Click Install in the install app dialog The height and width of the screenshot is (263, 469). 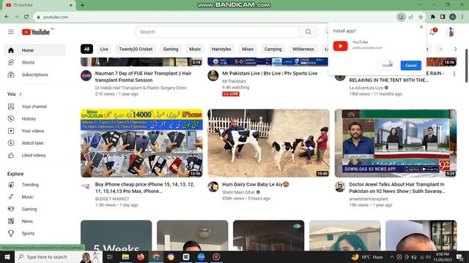pyautogui.click(x=388, y=65)
